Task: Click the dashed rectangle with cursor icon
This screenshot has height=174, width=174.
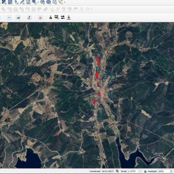Action: pos(57,17)
